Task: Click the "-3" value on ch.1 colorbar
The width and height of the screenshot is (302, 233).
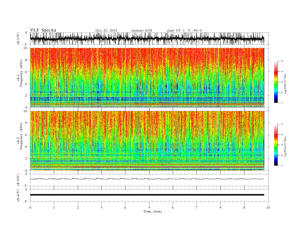Action: coord(281,61)
